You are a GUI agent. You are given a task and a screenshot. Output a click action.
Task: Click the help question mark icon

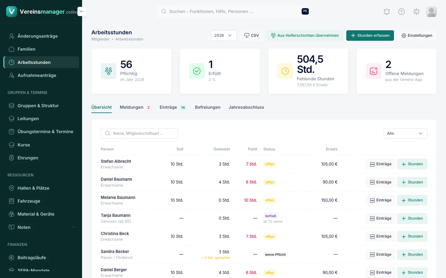tap(401, 12)
